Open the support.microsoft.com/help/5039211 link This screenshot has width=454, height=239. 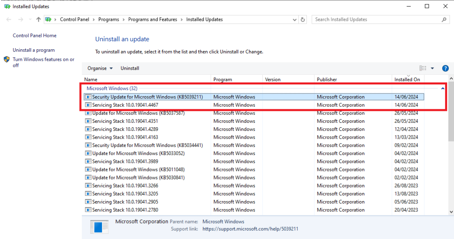(250, 229)
